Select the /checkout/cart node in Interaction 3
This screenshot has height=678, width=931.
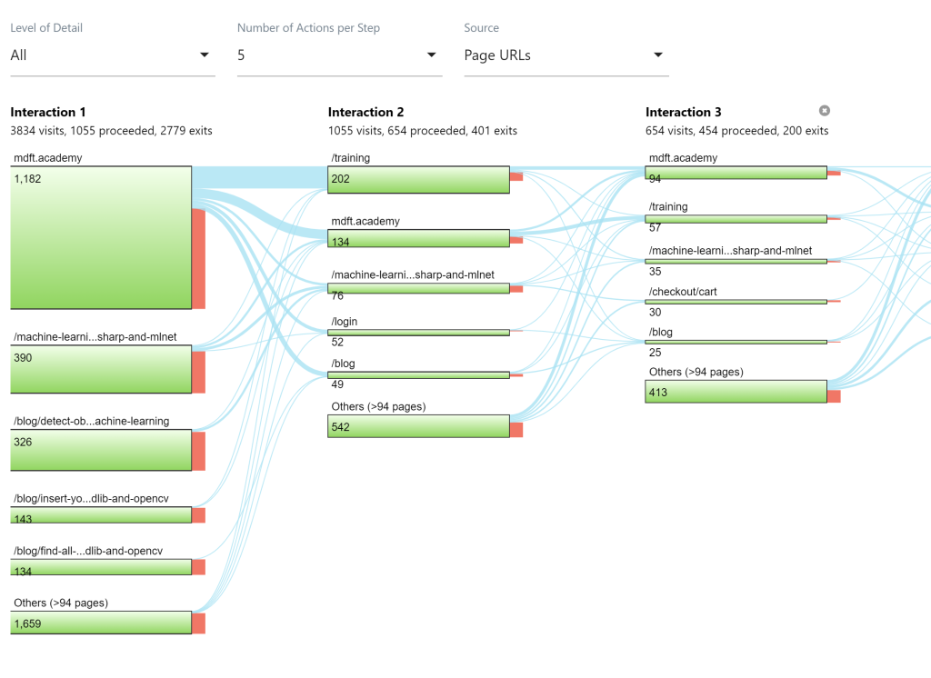pos(736,301)
